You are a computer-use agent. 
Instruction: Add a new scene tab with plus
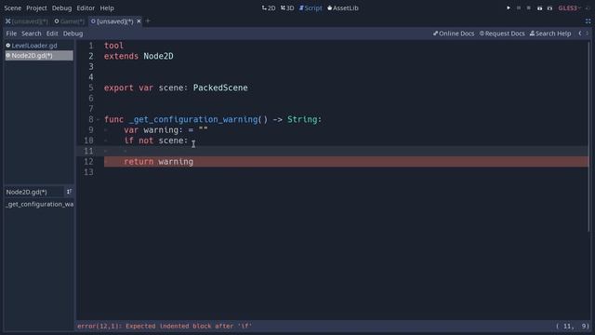148,21
